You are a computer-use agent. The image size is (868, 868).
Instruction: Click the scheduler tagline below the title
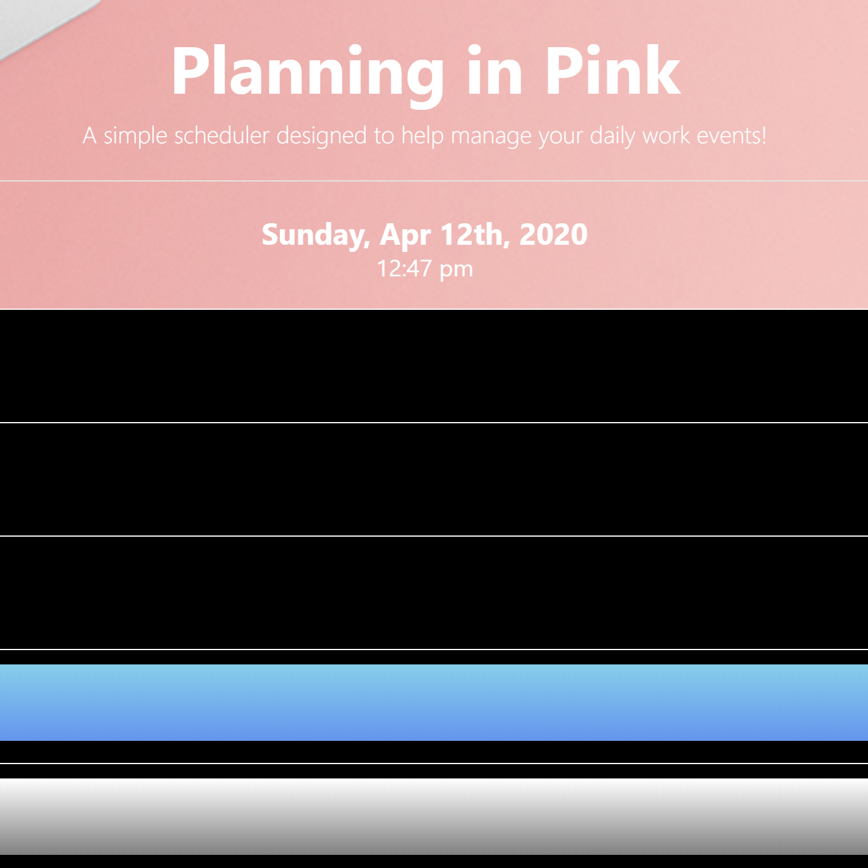(425, 136)
